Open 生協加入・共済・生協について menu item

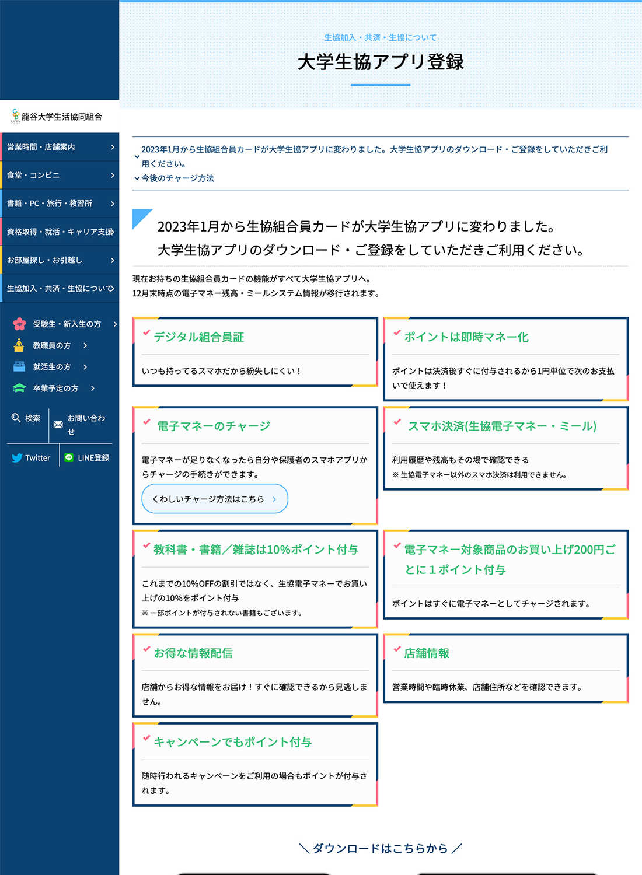click(x=60, y=289)
